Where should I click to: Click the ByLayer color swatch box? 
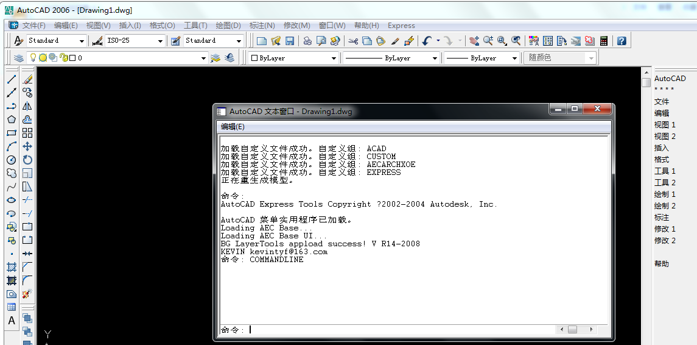pos(254,58)
